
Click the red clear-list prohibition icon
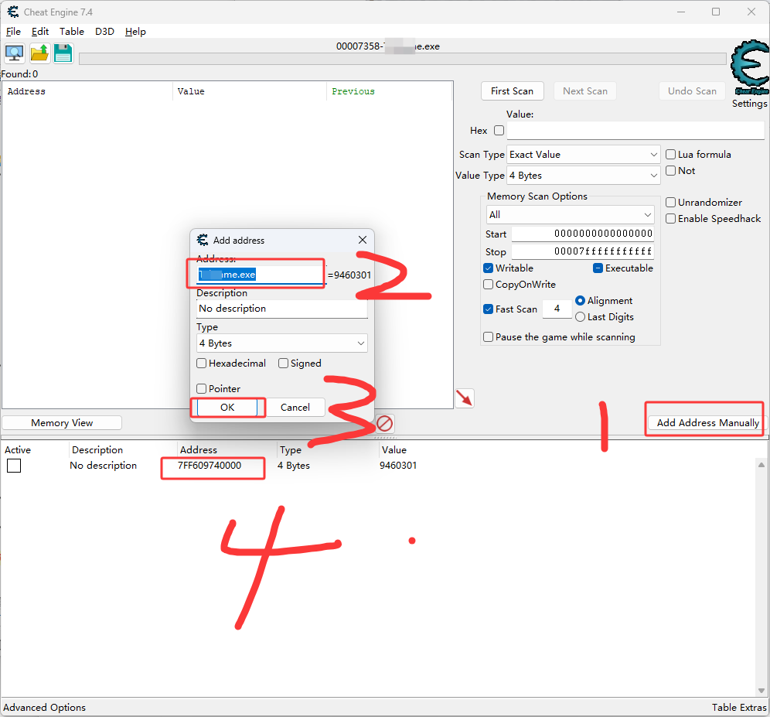coord(384,423)
